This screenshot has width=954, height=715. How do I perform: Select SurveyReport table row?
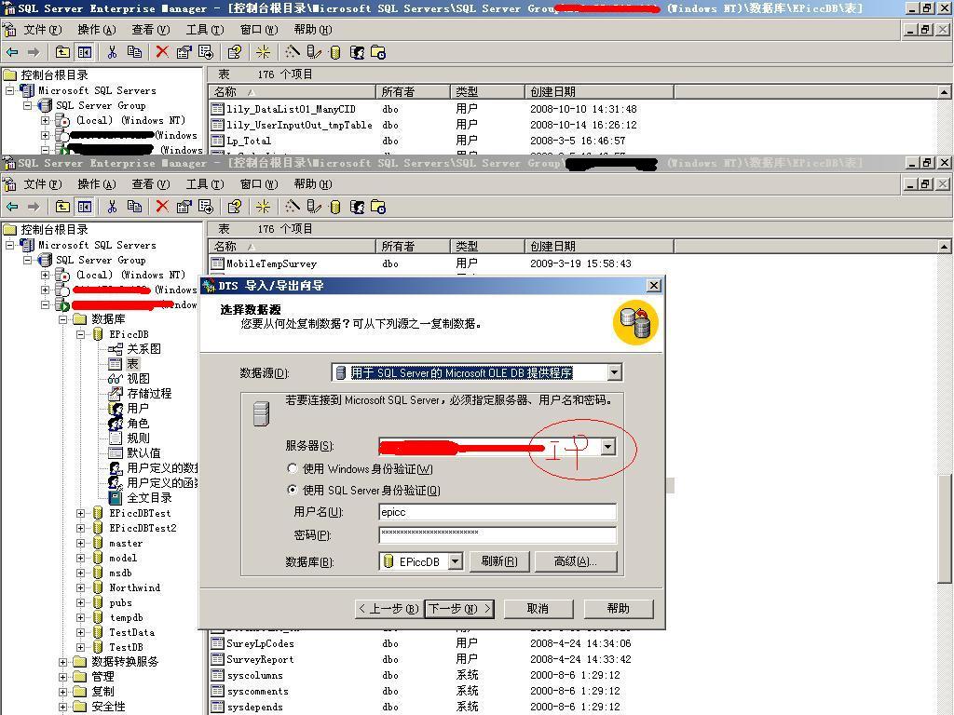click(x=260, y=660)
